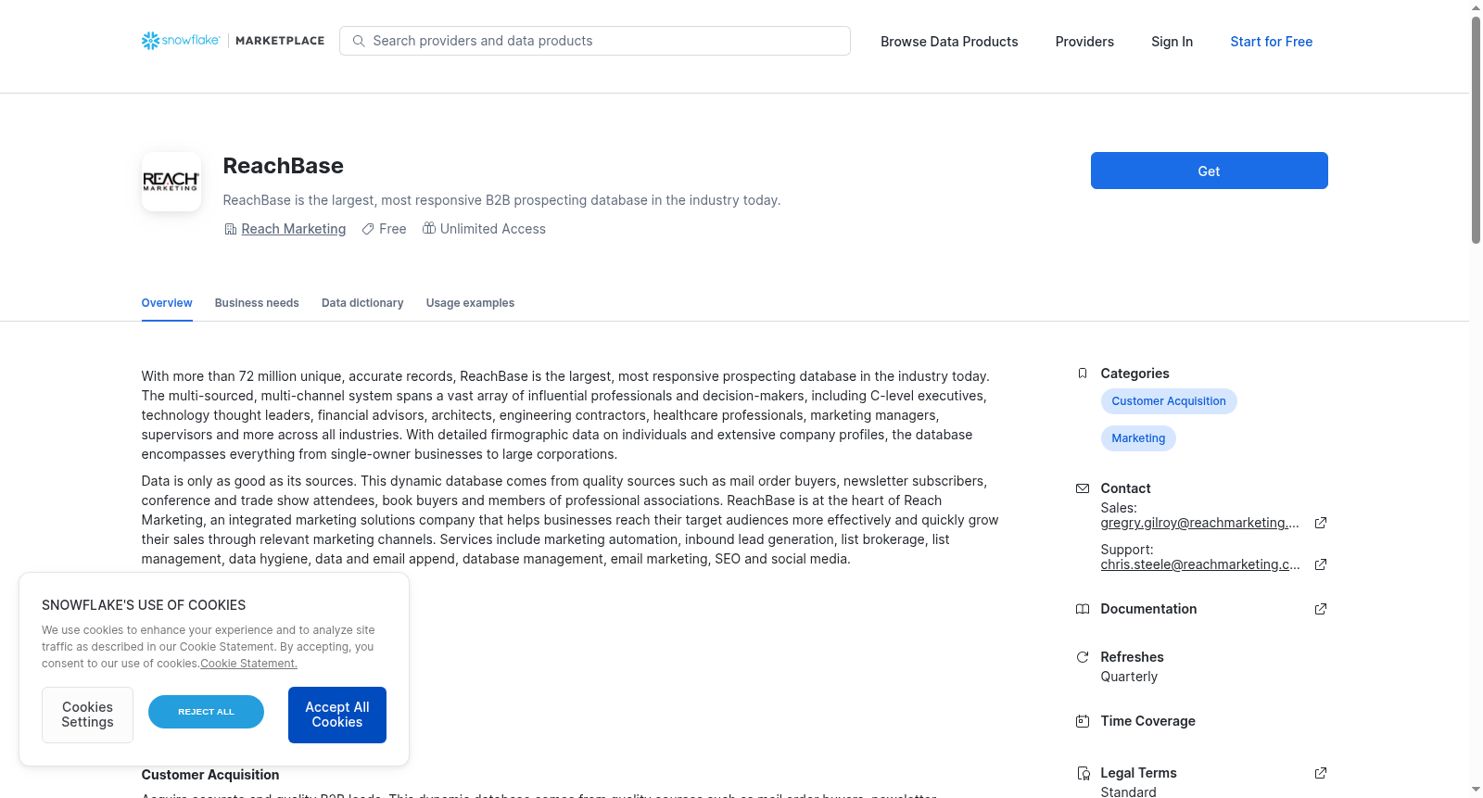Click the Snowflake logo

(x=181, y=41)
